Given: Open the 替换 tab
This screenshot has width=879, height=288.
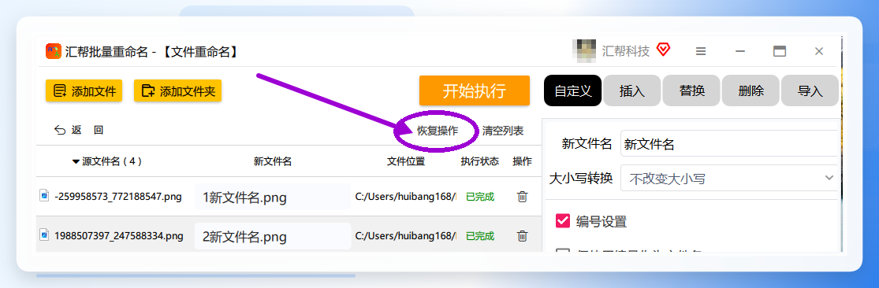Looking at the screenshot, I should (x=691, y=90).
